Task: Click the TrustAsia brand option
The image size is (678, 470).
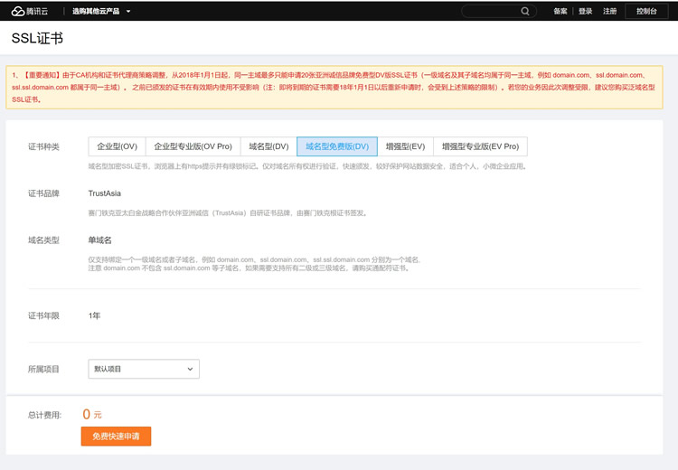Action: pyautogui.click(x=105, y=193)
